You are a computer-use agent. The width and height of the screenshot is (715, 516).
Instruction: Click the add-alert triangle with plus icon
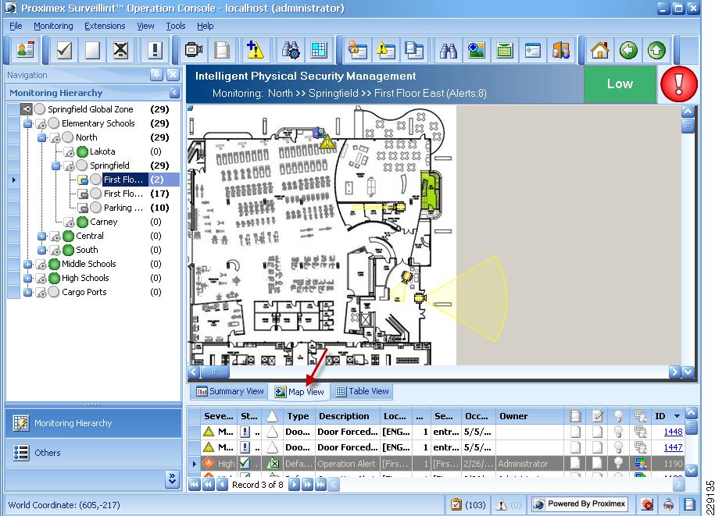point(255,50)
